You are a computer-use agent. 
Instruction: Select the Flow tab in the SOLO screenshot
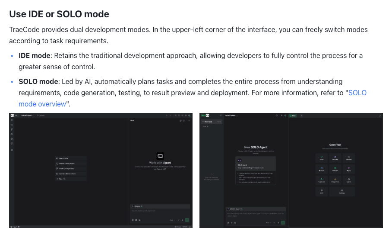coord(293,116)
